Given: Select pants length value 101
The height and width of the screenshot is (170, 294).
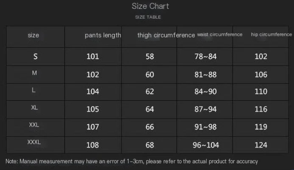Looking at the screenshot, I should (93, 57).
